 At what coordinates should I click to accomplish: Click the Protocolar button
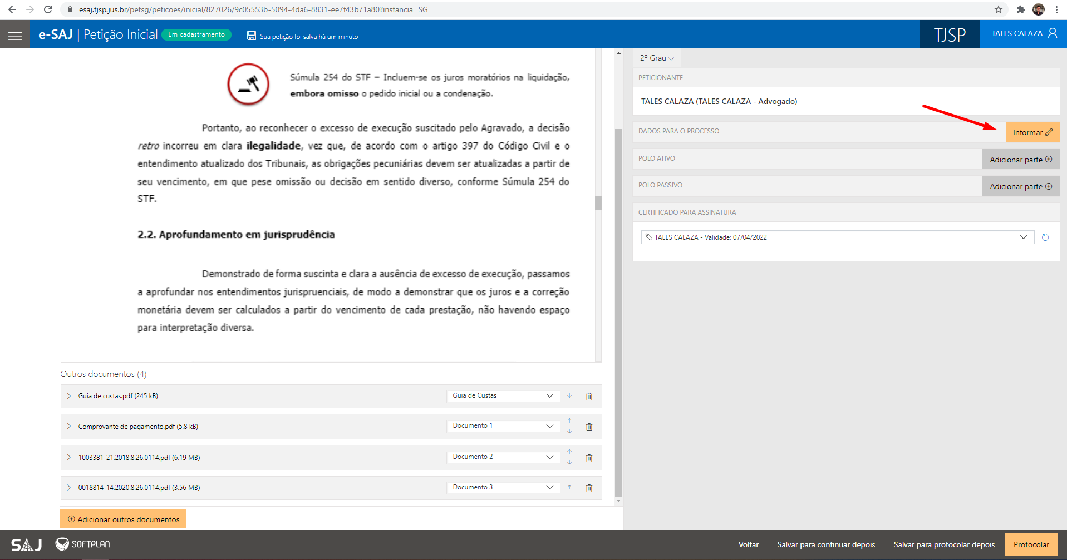[x=1031, y=544]
